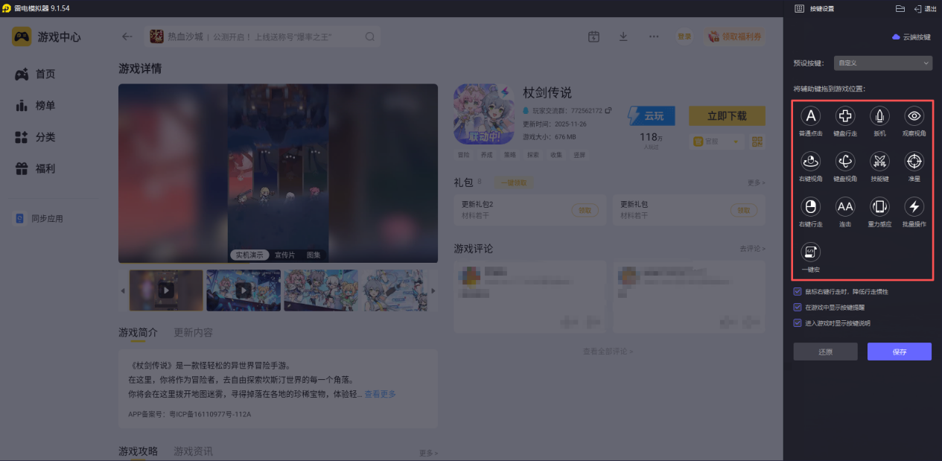942x461 pixels.
Task: Choose the 准星 crosshair mapping icon
Action: click(914, 162)
